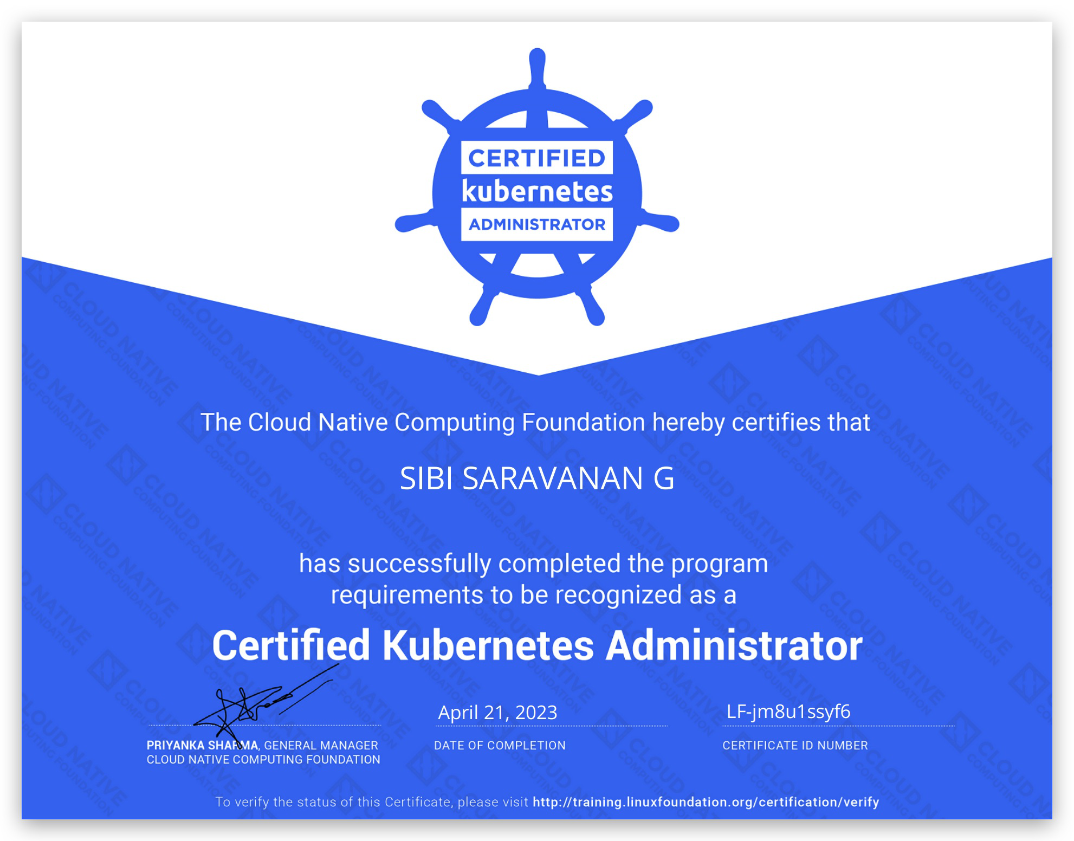Click certificate ID LF-jm8u1ssyf6

pyautogui.click(x=788, y=711)
